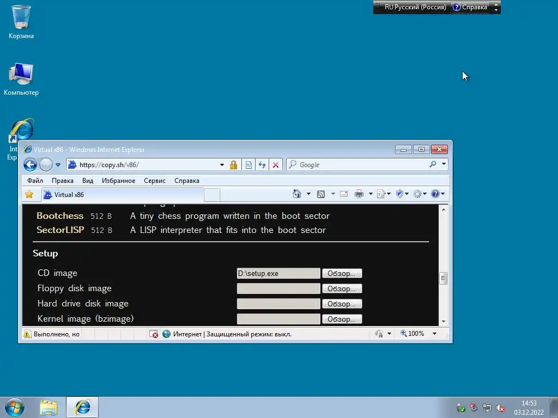The width and height of the screenshot is (558, 418).
Task: Open the Избранное menu
Action: (118, 181)
